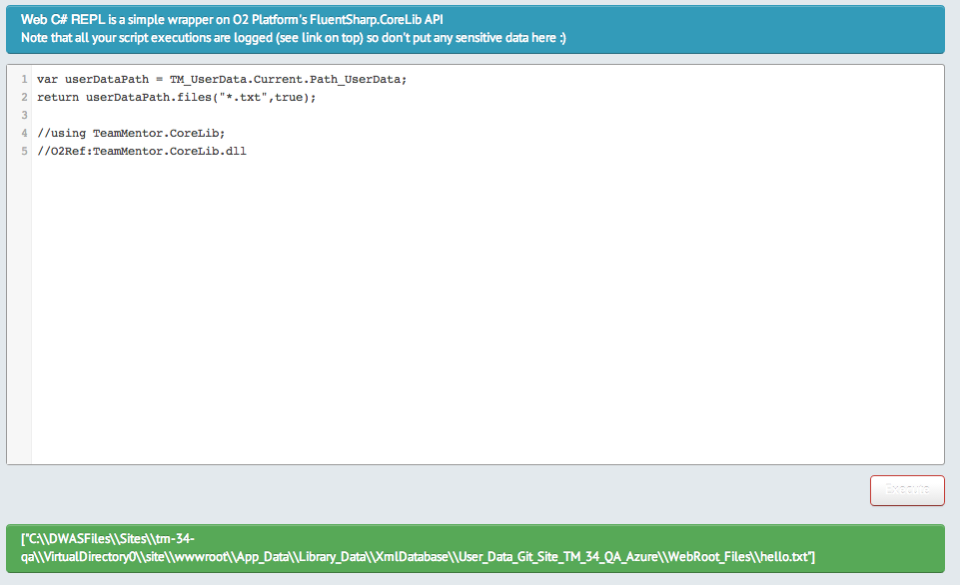Click line number 4 in the gutter
Screen dimensions: 960x585
22,133
